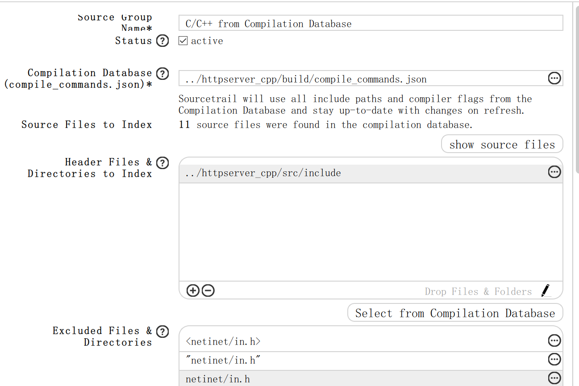The width and height of the screenshot is (579, 386).
Task: Click '11 source files were found' text
Action: point(325,125)
